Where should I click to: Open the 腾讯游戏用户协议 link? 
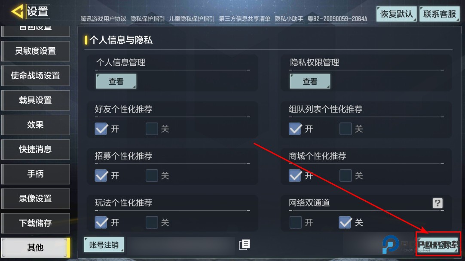coord(103,19)
